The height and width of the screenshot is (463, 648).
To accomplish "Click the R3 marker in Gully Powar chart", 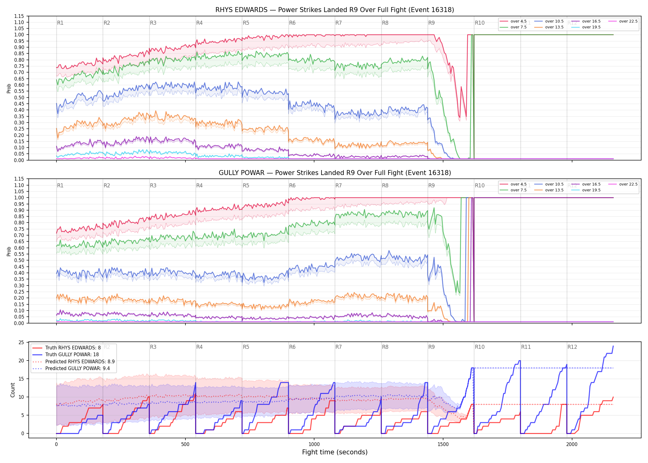I will (x=153, y=186).
